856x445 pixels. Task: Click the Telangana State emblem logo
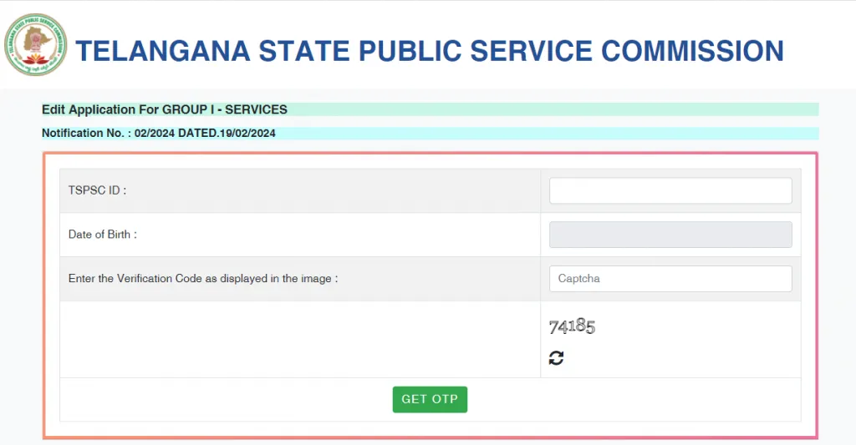35,45
